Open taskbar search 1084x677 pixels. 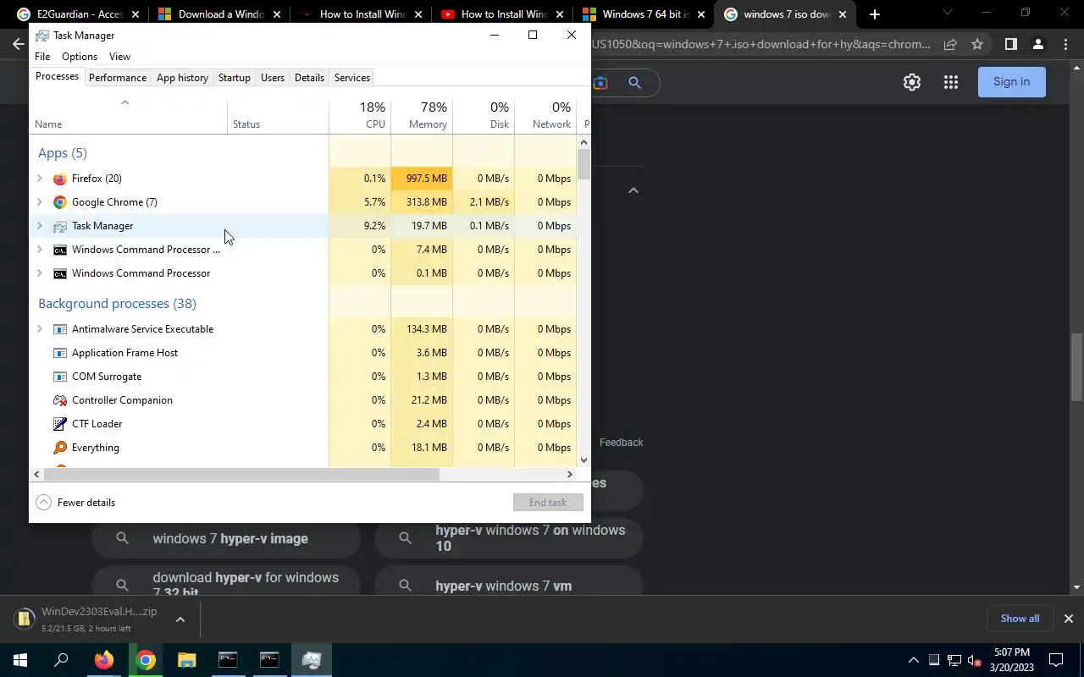click(x=61, y=660)
